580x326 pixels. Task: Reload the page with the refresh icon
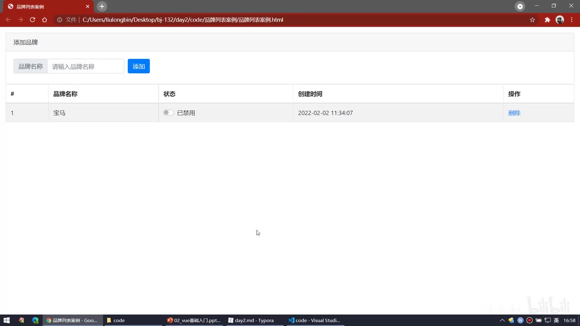click(x=33, y=20)
